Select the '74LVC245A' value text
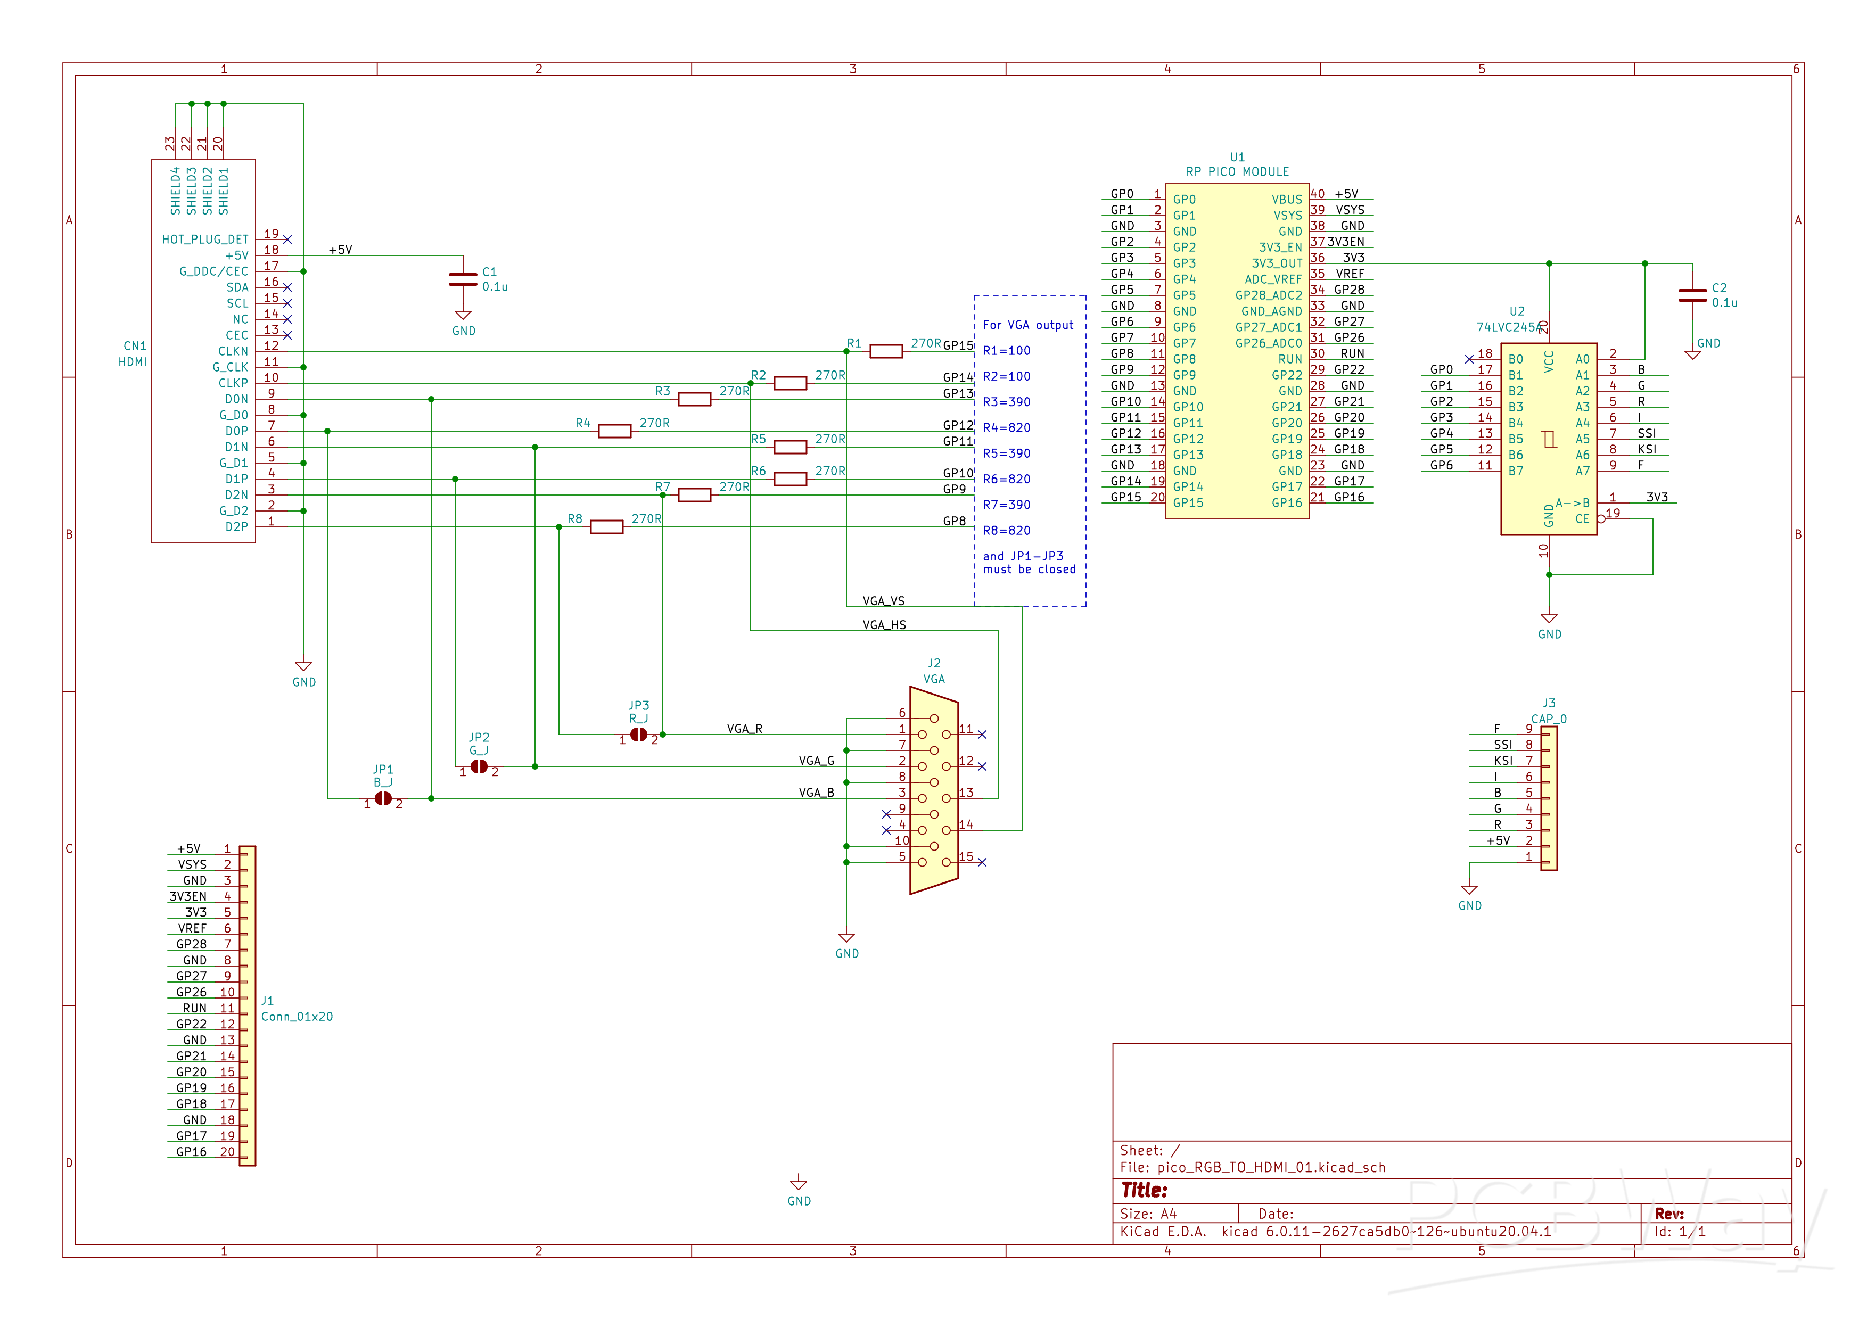Image resolution: width=1867 pixels, height=1320 pixels. point(1508,327)
